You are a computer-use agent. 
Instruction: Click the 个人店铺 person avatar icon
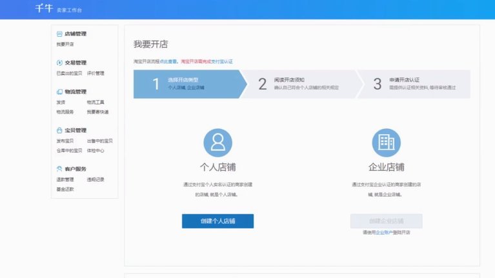[218, 143]
